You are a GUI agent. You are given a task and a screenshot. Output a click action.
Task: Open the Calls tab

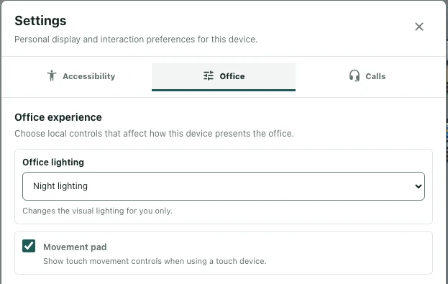click(x=367, y=76)
